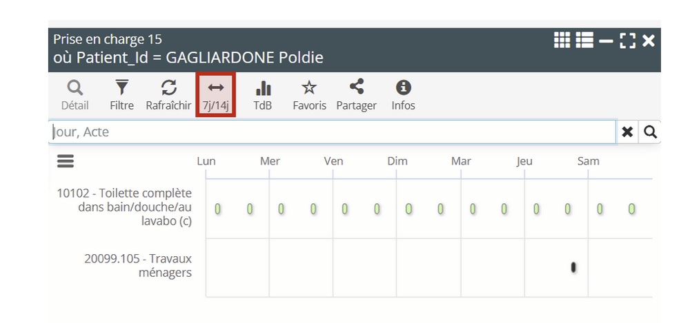
Task: Select the 10102 Toilette complète row label
Action: pyautogui.click(x=124, y=207)
